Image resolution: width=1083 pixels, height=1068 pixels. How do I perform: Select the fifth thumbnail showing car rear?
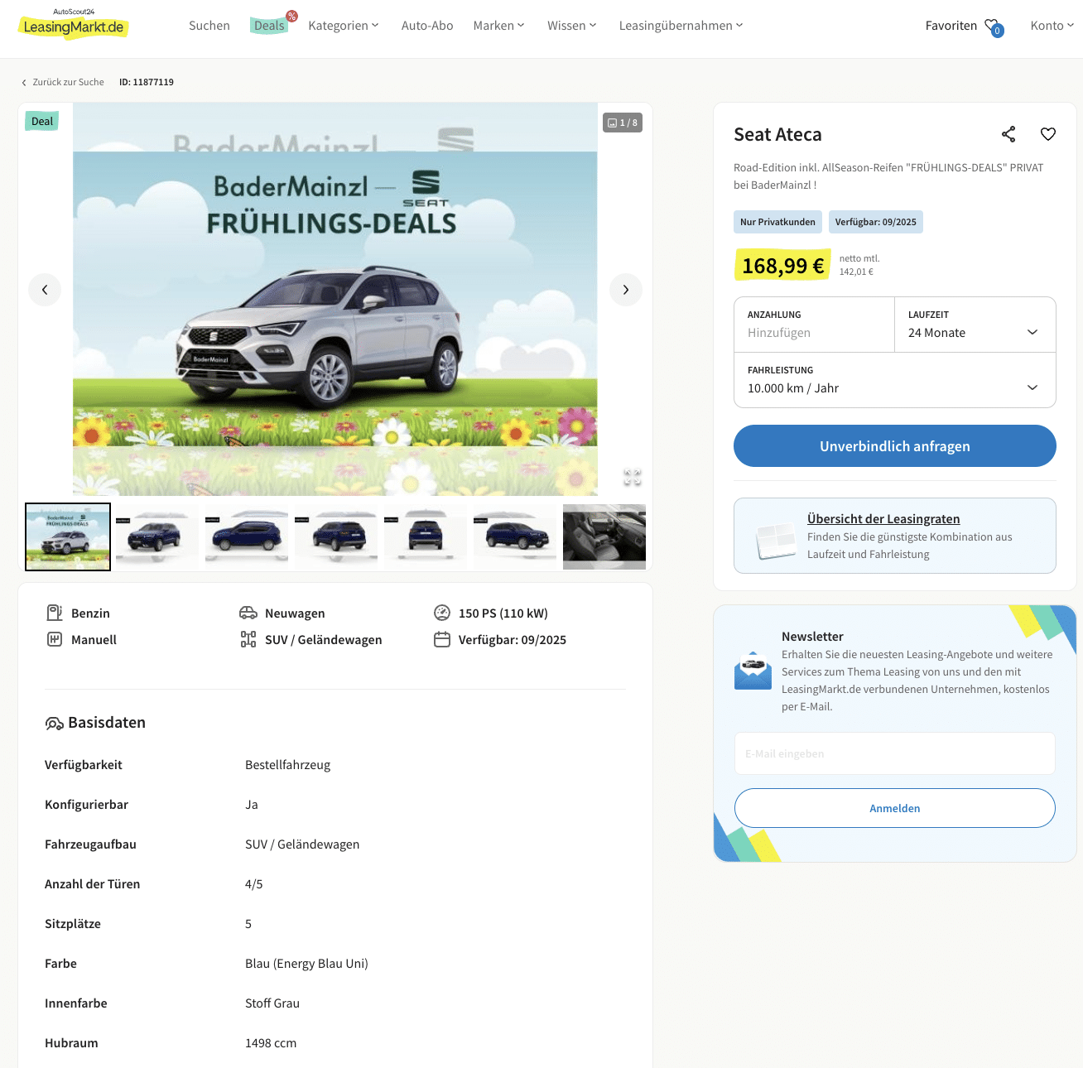[x=426, y=536]
